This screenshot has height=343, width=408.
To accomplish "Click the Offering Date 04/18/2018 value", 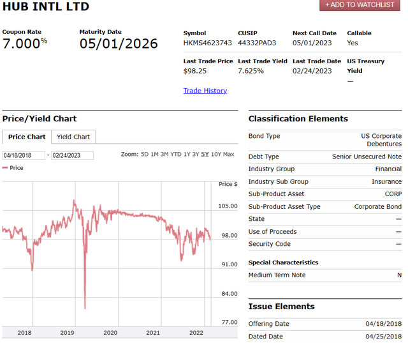I will pos(383,324).
